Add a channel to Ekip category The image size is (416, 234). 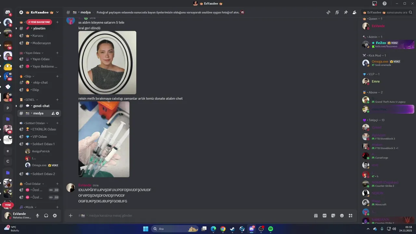(x=57, y=76)
